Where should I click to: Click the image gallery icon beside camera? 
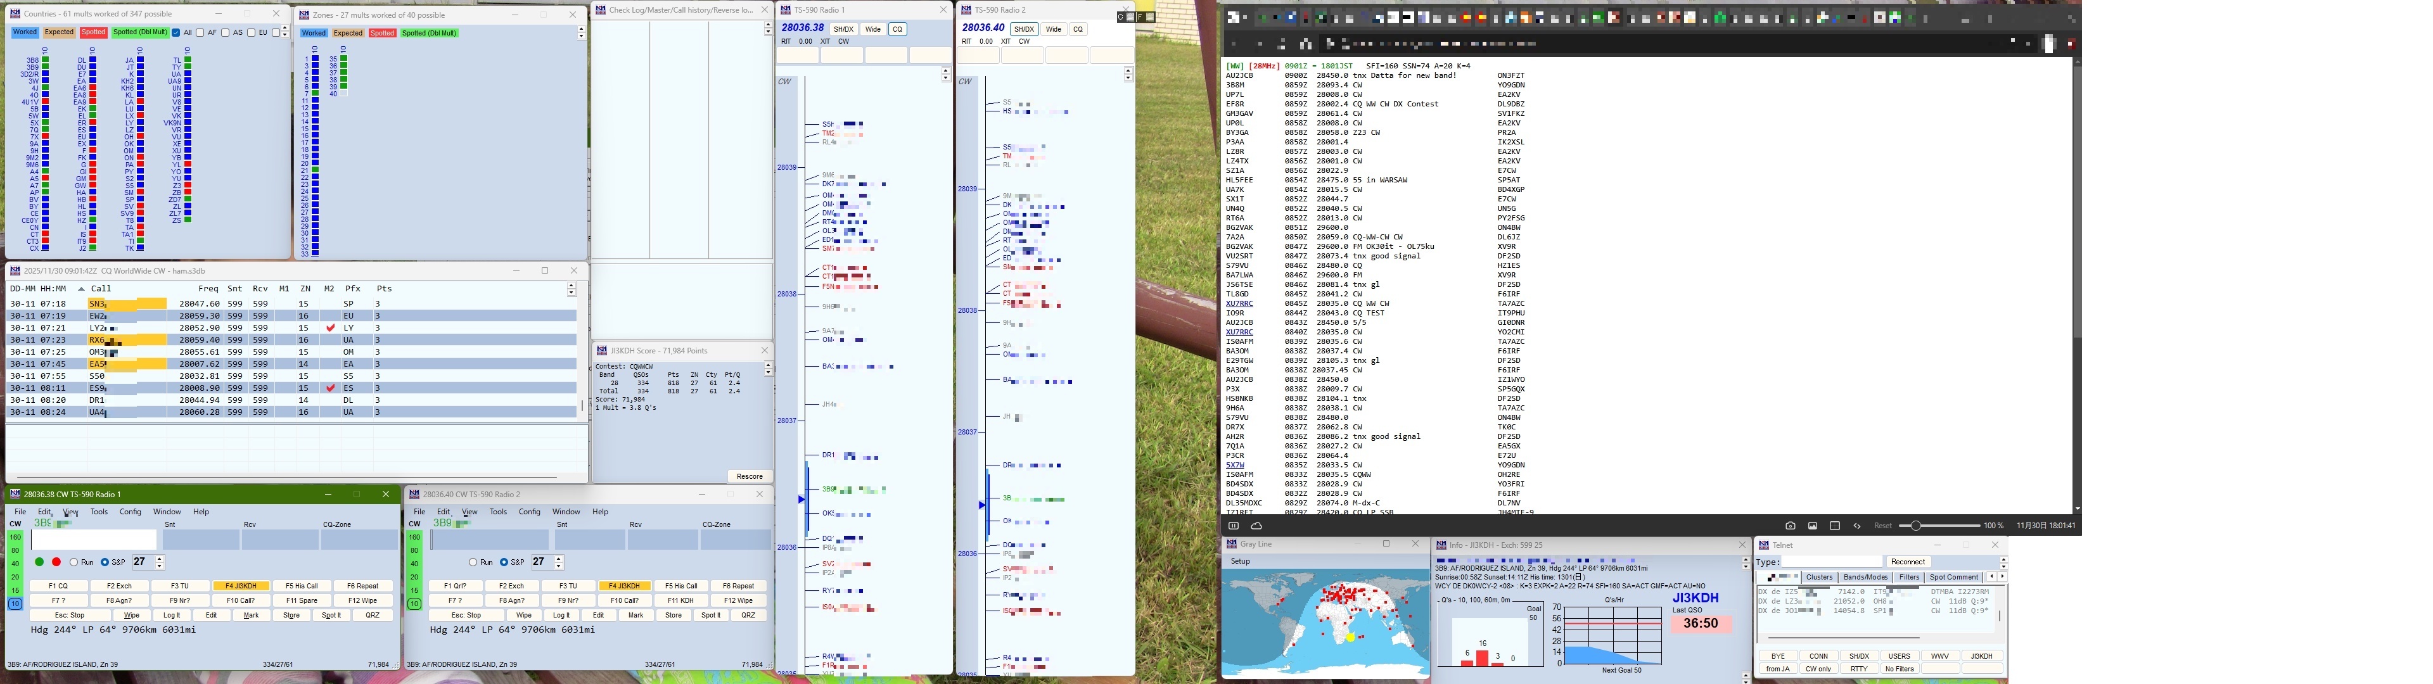coord(1813,525)
